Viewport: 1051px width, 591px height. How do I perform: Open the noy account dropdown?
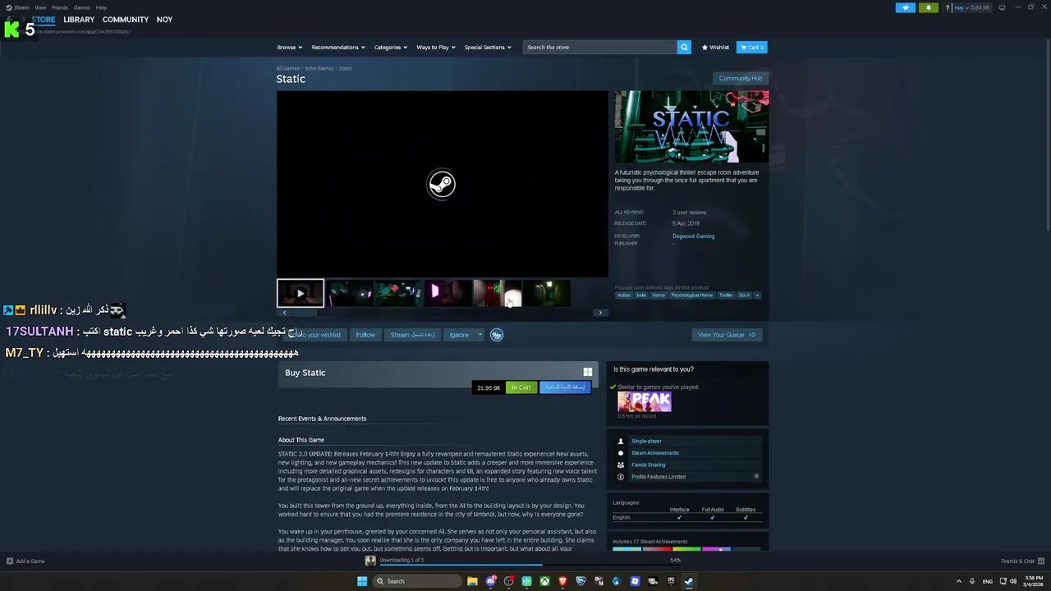[972, 7]
